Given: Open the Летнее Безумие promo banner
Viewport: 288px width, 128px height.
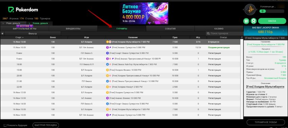Looking at the screenshot, I should (144, 13).
